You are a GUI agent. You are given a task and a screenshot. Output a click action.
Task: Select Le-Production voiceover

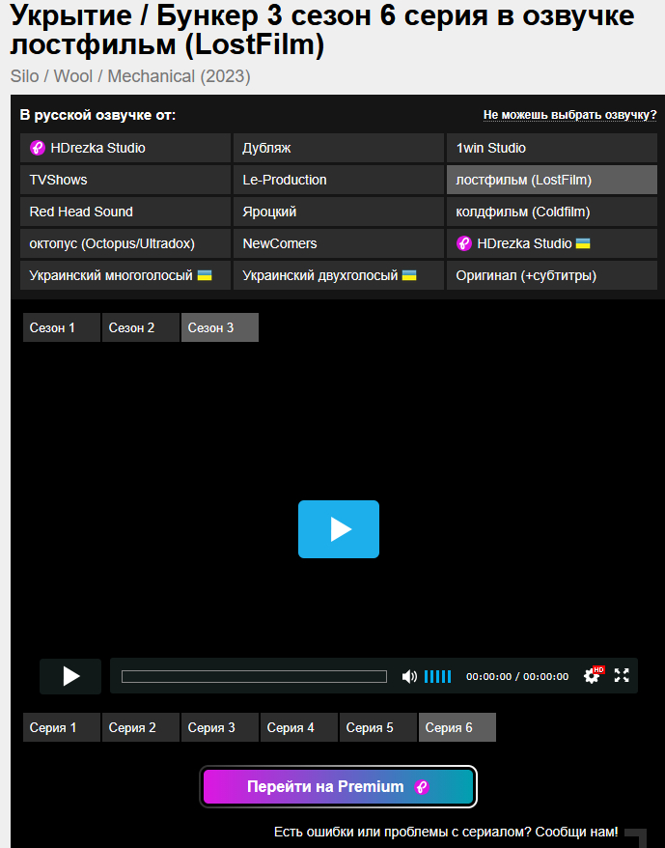pos(339,180)
